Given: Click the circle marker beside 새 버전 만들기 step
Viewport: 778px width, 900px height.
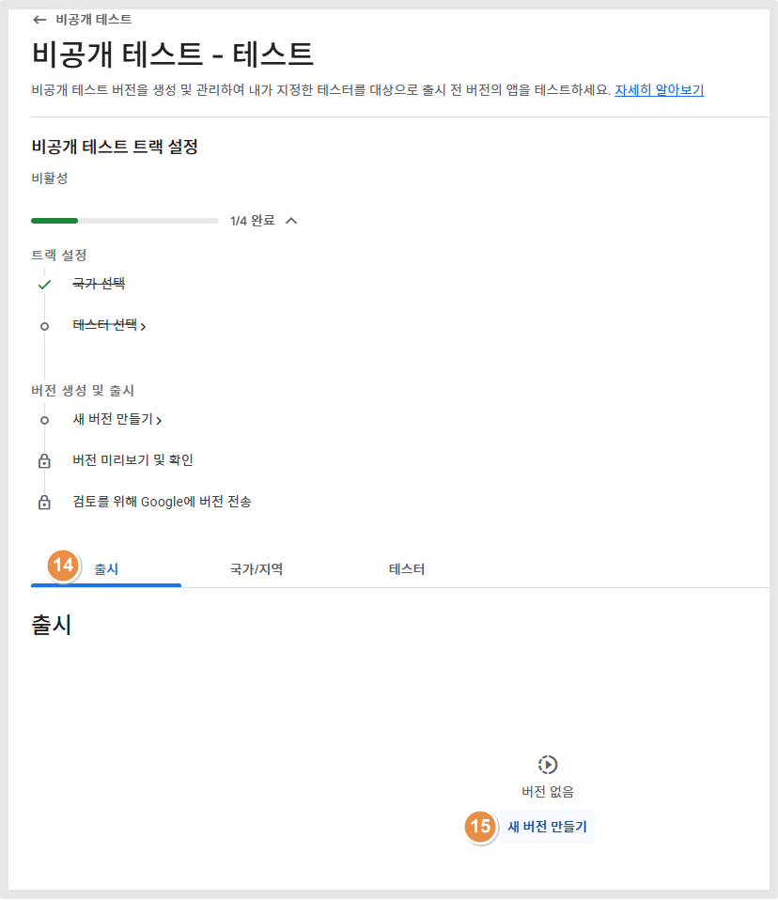Looking at the screenshot, I should click(44, 421).
